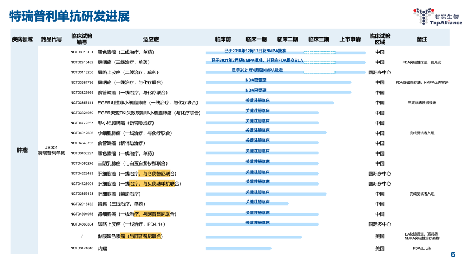
Task: Click 关键注册临床 label in 胃癌 row
Action: [258, 202]
